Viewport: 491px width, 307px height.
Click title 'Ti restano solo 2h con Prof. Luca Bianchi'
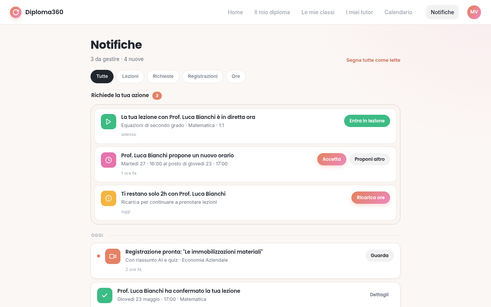pos(173,194)
